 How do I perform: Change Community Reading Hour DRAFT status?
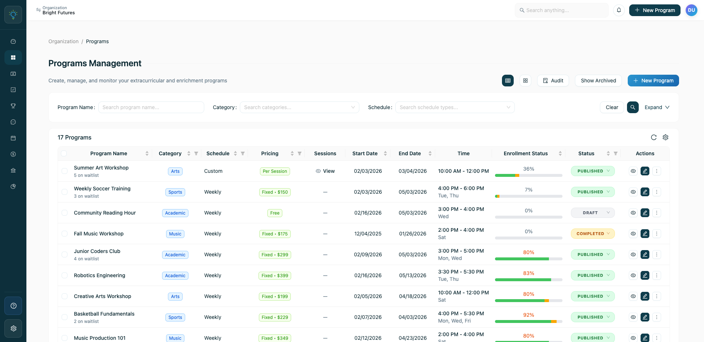(x=593, y=213)
